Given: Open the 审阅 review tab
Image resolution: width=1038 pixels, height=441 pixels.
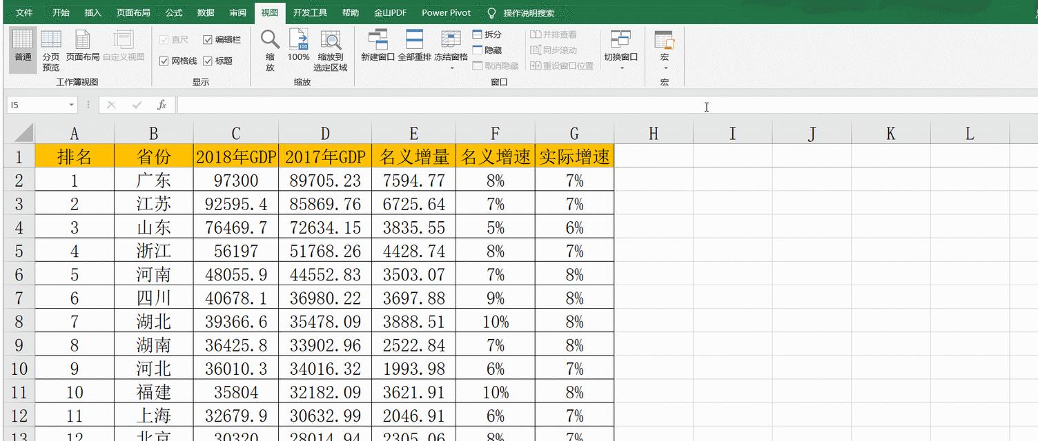Looking at the screenshot, I should click(x=238, y=13).
